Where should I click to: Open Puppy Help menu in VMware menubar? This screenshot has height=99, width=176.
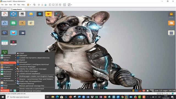click(23, 5)
